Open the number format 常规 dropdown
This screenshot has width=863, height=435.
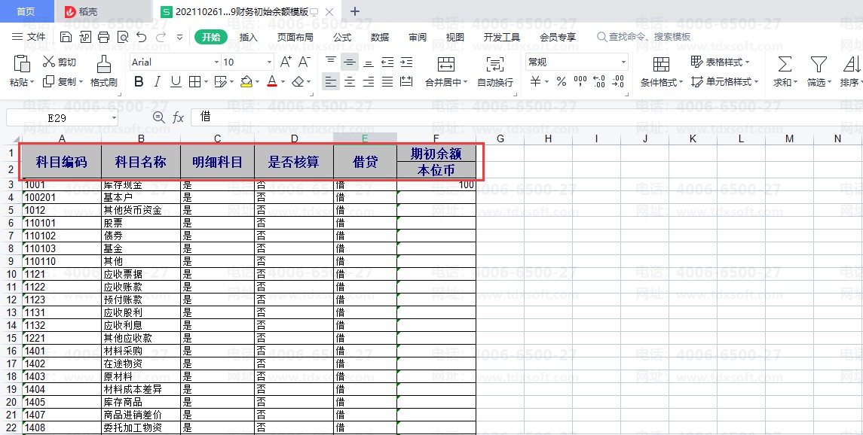[623, 62]
